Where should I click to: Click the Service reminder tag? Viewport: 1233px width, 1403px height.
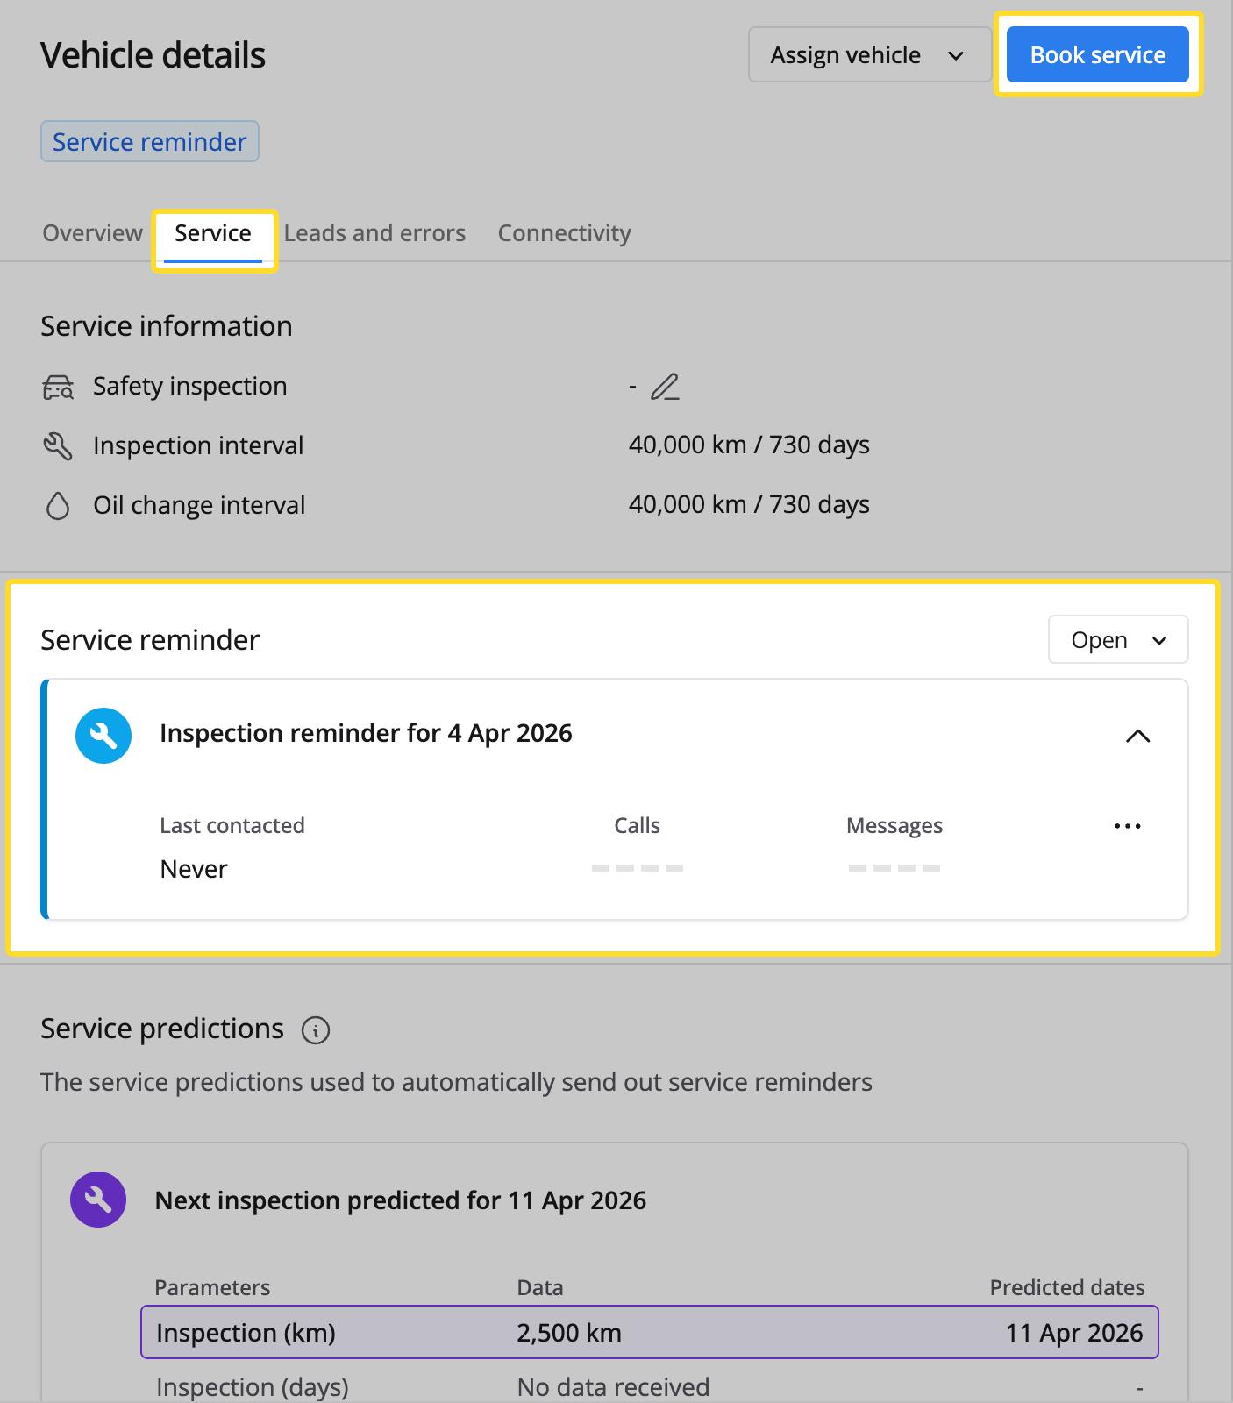(150, 142)
